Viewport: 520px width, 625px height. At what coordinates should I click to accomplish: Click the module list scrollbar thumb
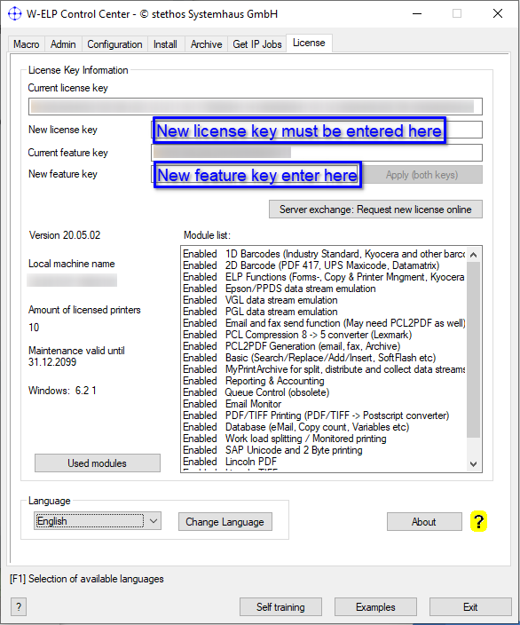[473, 350]
